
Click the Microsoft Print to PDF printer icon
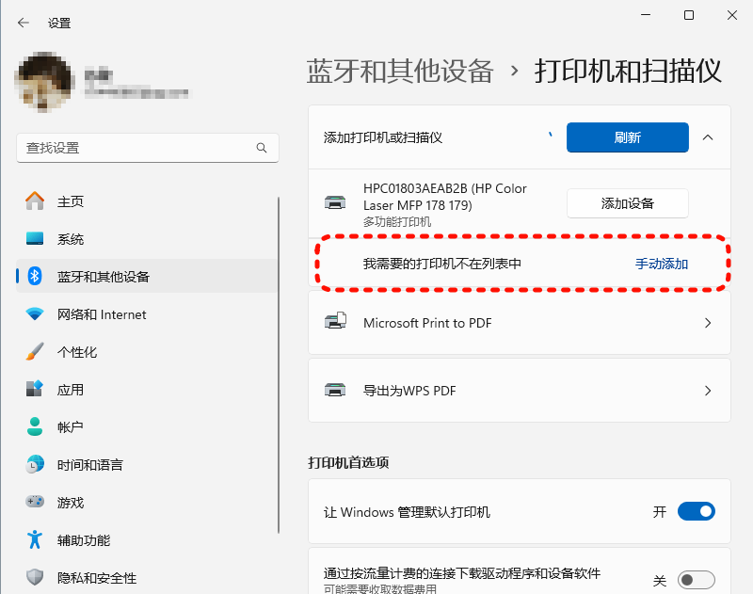[336, 322]
